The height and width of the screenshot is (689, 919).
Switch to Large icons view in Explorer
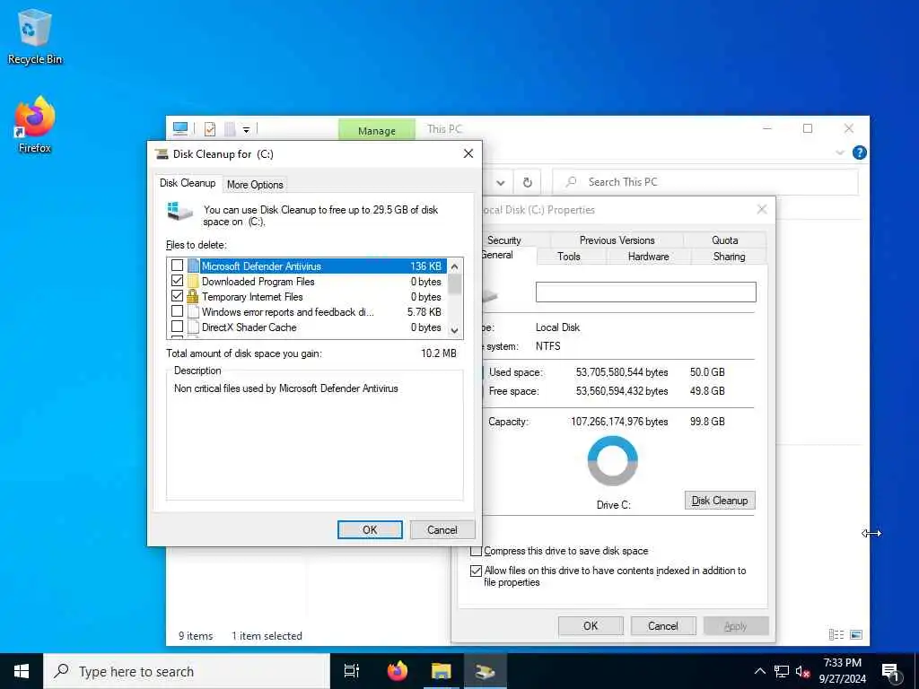coord(856,634)
